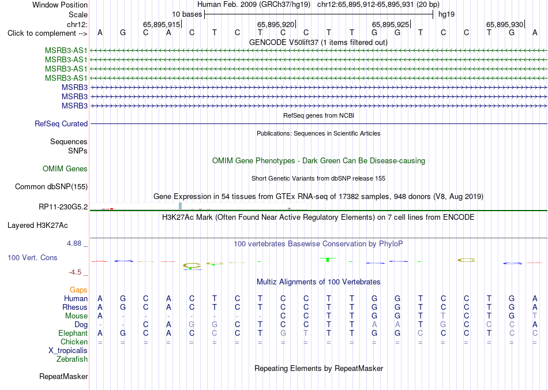Click the 100 Vert. Cons track label
548x390 pixels.
(x=32, y=257)
